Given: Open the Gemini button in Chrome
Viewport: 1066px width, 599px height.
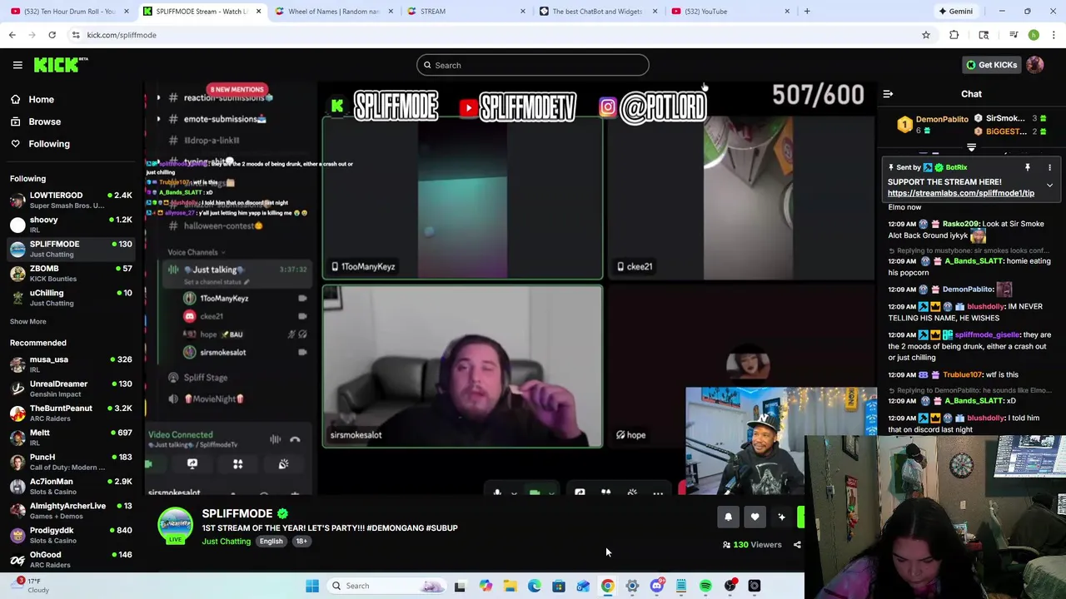Looking at the screenshot, I should tap(955, 11).
